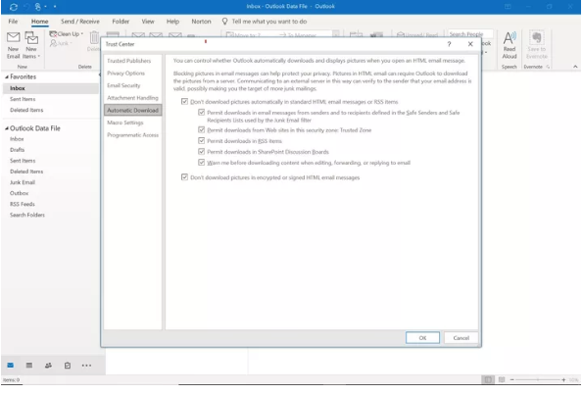Close the Trust Center dialog
Viewport: 583px width, 395px height.
(470, 44)
